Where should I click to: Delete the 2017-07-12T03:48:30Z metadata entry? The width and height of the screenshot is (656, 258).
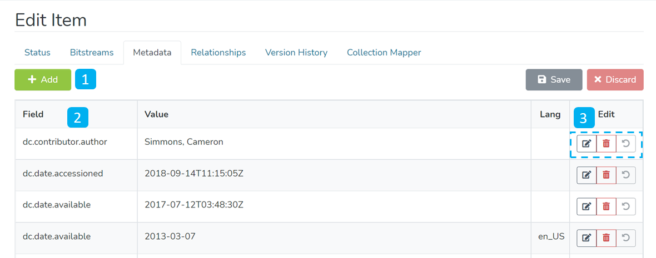pyautogui.click(x=606, y=206)
